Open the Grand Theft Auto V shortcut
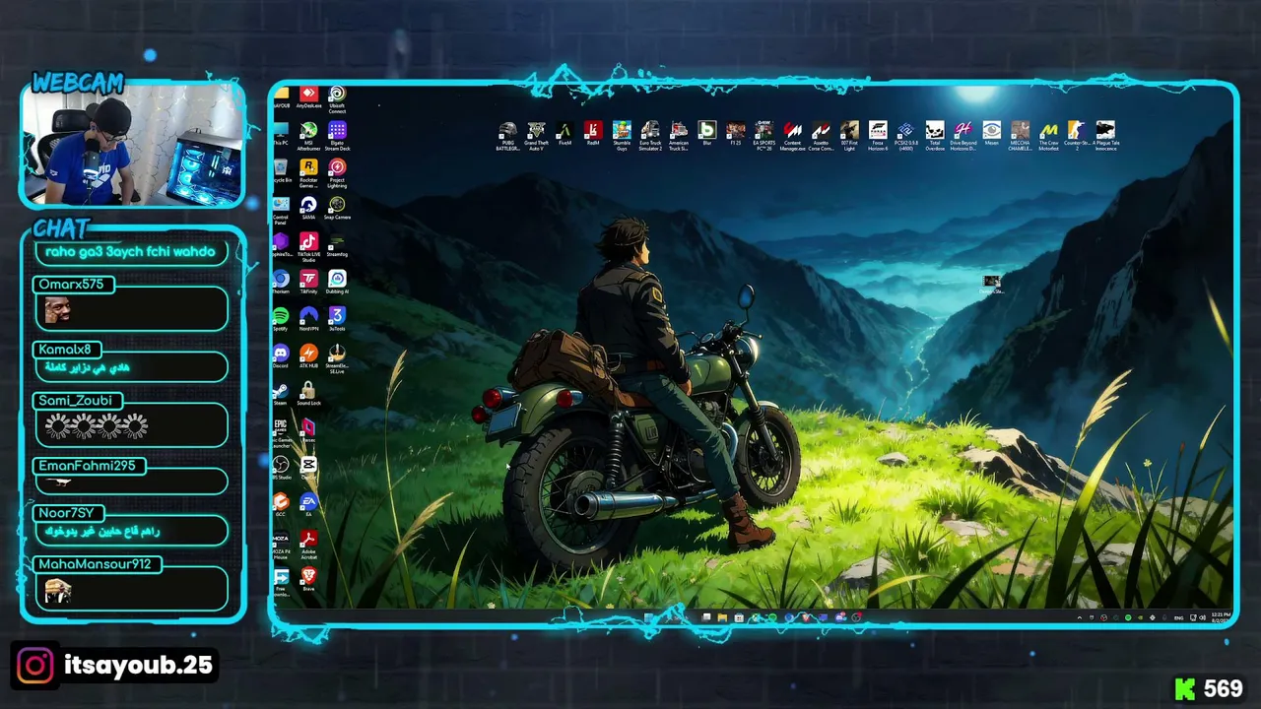The height and width of the screenshot is (709, 1261). (x=536, y=137)
